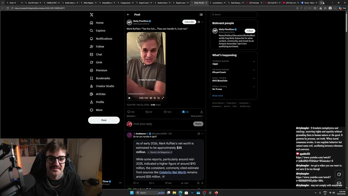Screen dimensions: 348x196
Task: Open File Explorer from taskbar
Action: tap(174, 193)
